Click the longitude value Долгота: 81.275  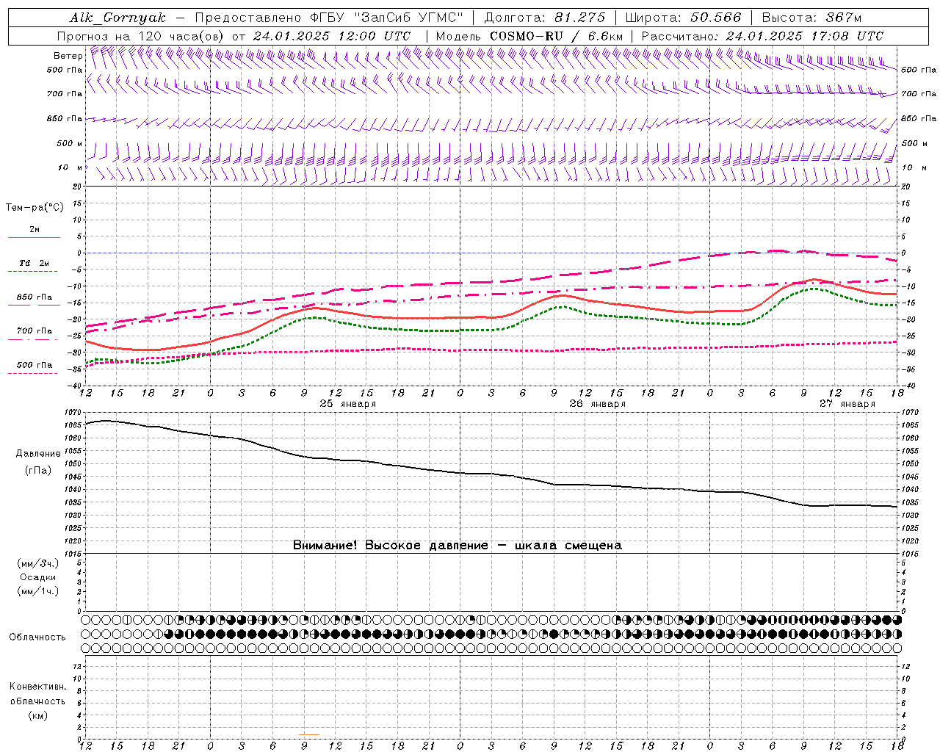(545, 18)
